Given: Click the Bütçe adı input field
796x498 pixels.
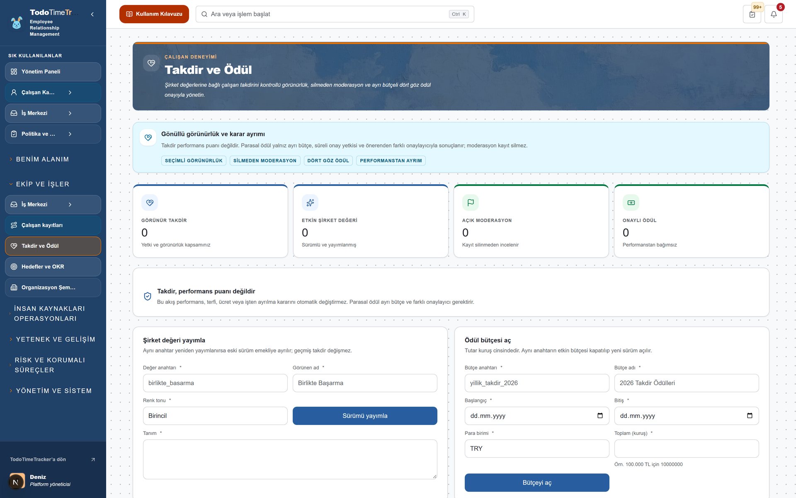Looking at the screenshot, I should point(687,383).
